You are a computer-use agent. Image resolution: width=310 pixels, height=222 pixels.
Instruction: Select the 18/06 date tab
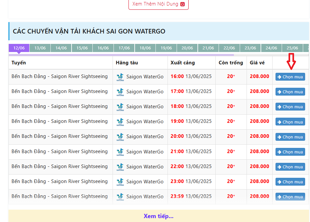click(x=145, y=48)
